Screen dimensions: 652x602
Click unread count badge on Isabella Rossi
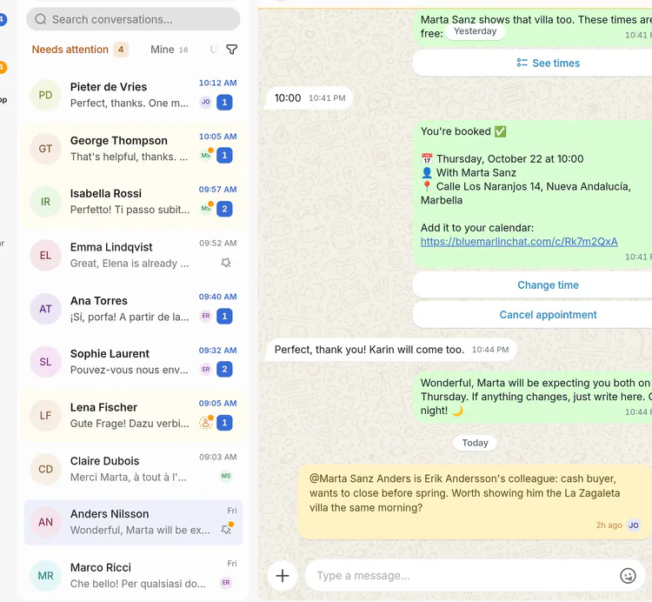pos(224,209)
